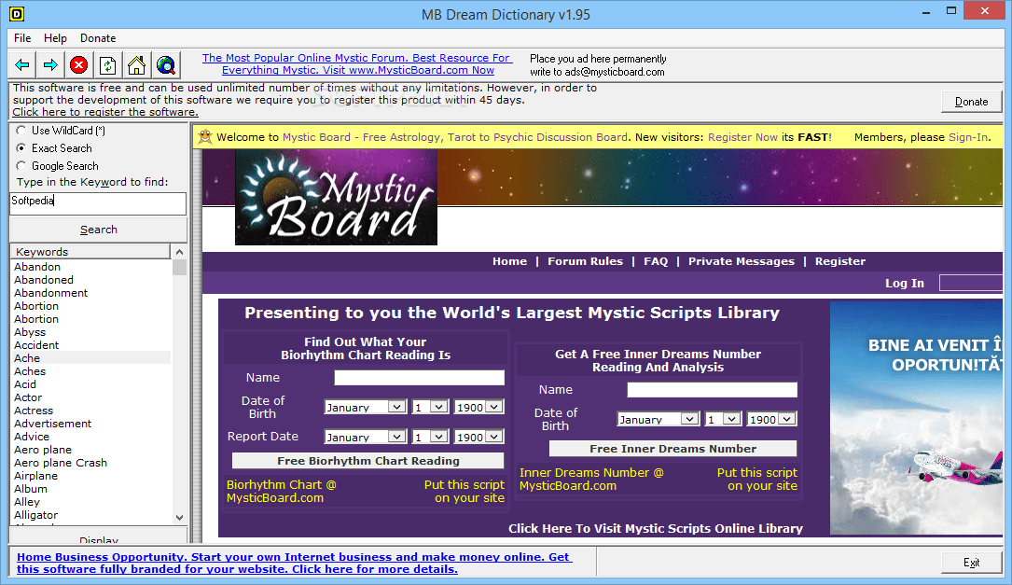Click the yellow star welcome icon

coord(207,136)
